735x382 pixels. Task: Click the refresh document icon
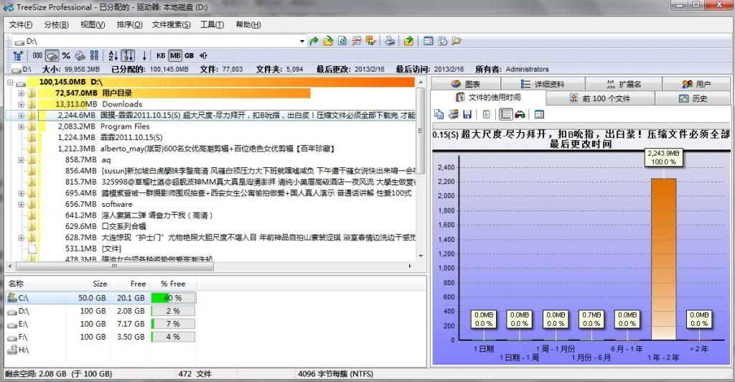(342, 41)
